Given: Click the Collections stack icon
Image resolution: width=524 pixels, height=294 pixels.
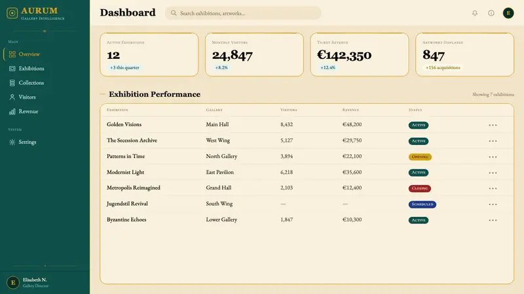Looking at the screenshot, I should 12,83.
